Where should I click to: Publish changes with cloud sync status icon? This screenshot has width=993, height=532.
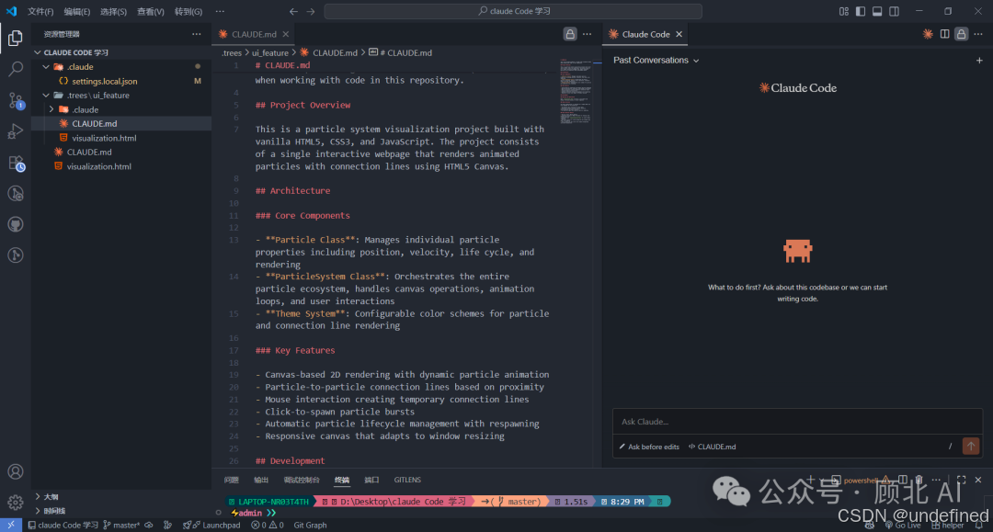tap(149, 525)
